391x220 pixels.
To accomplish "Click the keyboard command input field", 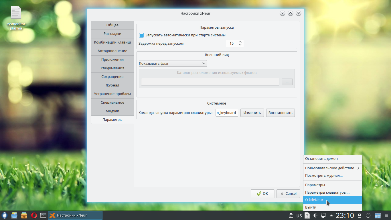I will 227,113.
